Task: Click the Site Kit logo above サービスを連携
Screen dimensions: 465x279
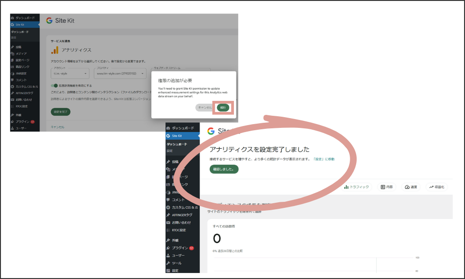Action: pos(60,20)
